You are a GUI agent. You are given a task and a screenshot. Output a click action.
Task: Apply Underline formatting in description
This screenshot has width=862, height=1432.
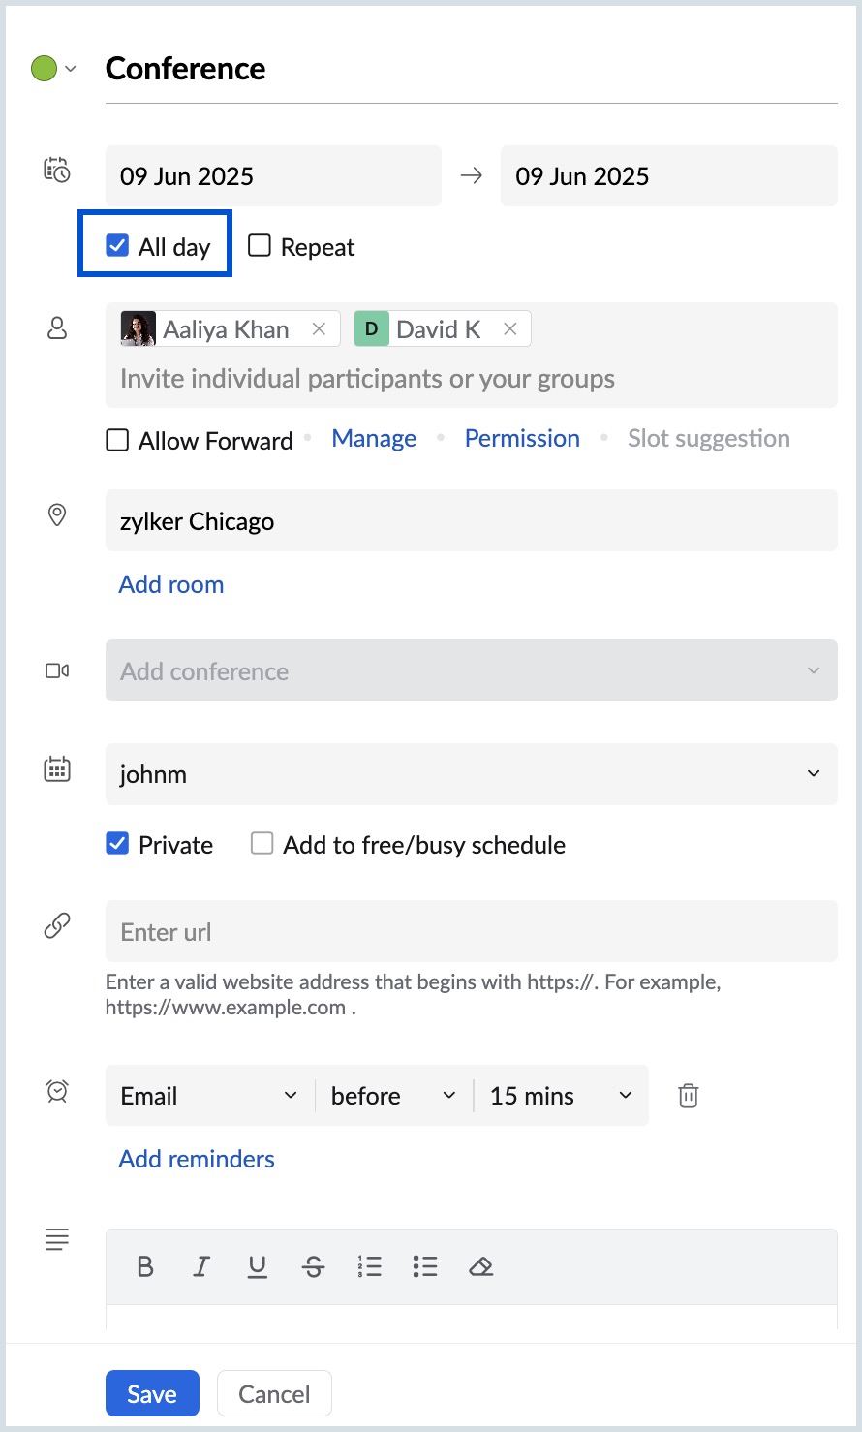(x=258, y=1266)
